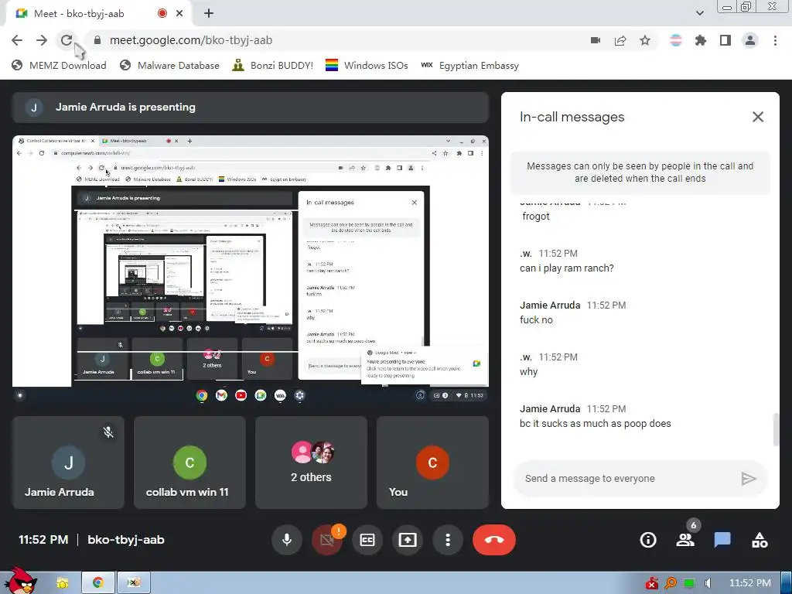
Task: Open more options three-dot menu in call bar
Action: coord(448,540)
